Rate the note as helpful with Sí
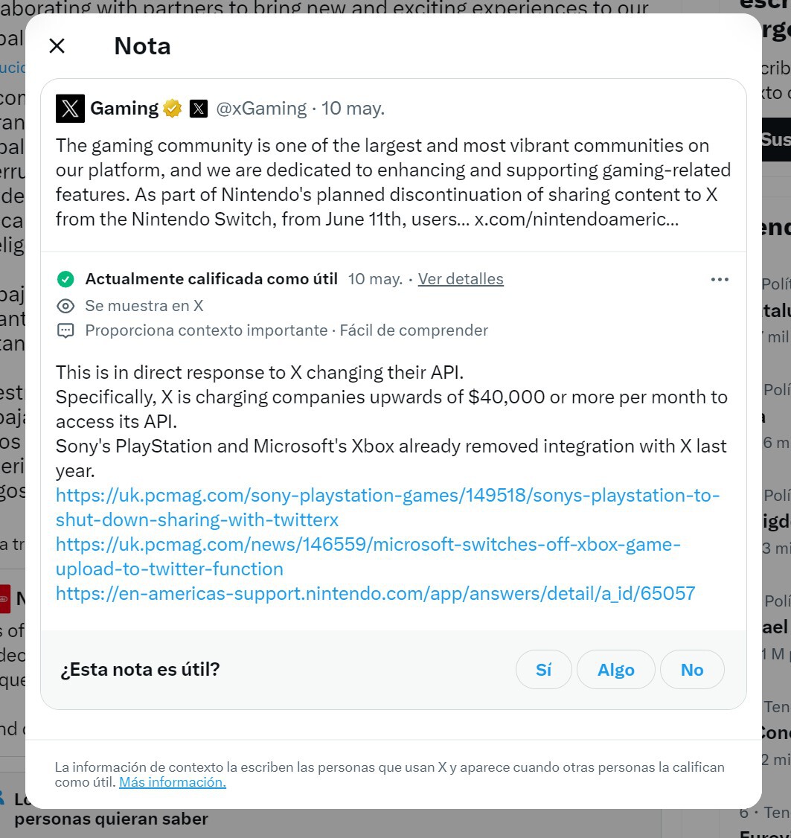Image resolution: width=791 pixels, height=838 pixels. coord(543,670)
